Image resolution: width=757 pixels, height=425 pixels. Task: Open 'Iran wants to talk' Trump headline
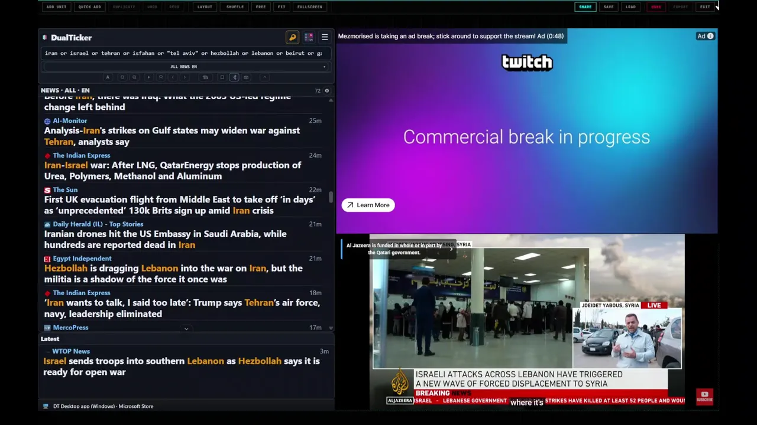coord(182,308)
